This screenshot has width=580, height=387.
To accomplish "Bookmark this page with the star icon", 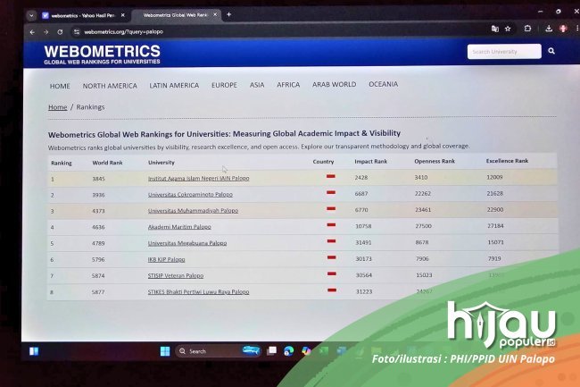I will tap(508, 29).
